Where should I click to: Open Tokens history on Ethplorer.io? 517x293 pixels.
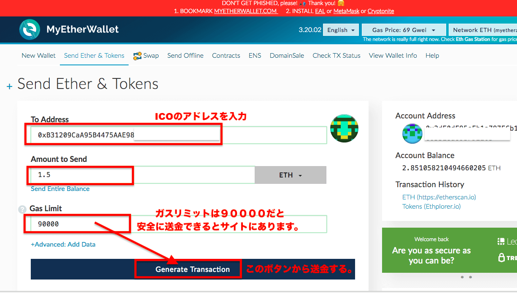tap(431, 207)
